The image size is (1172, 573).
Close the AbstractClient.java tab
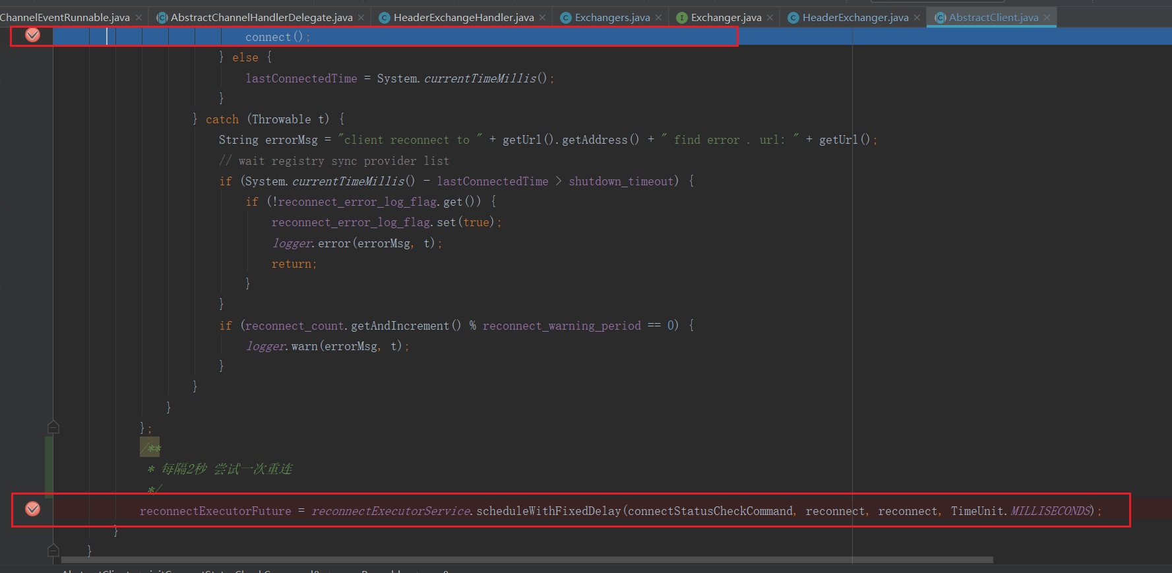point(1047,18)
